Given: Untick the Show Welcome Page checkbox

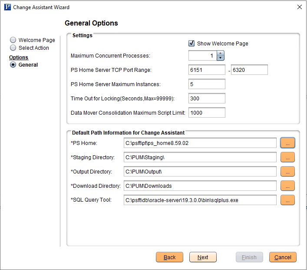Looking at the screenshot, I should (191, 43).
